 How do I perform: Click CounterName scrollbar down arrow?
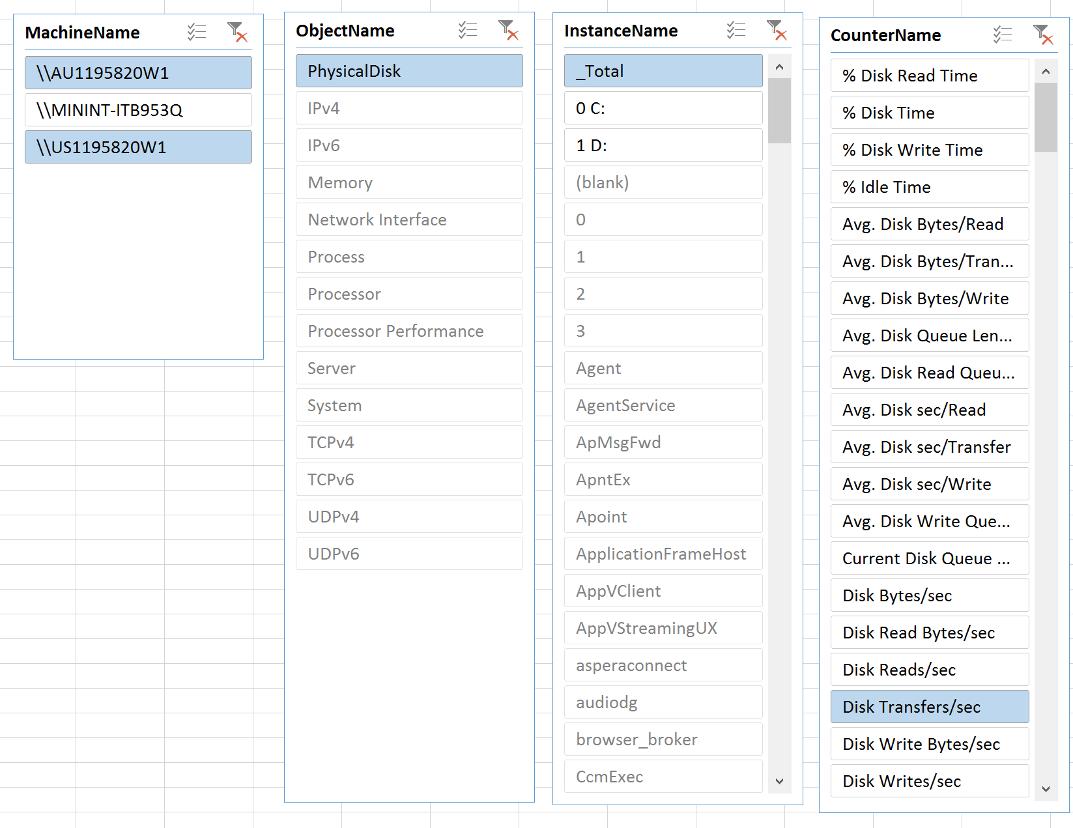1046,788
